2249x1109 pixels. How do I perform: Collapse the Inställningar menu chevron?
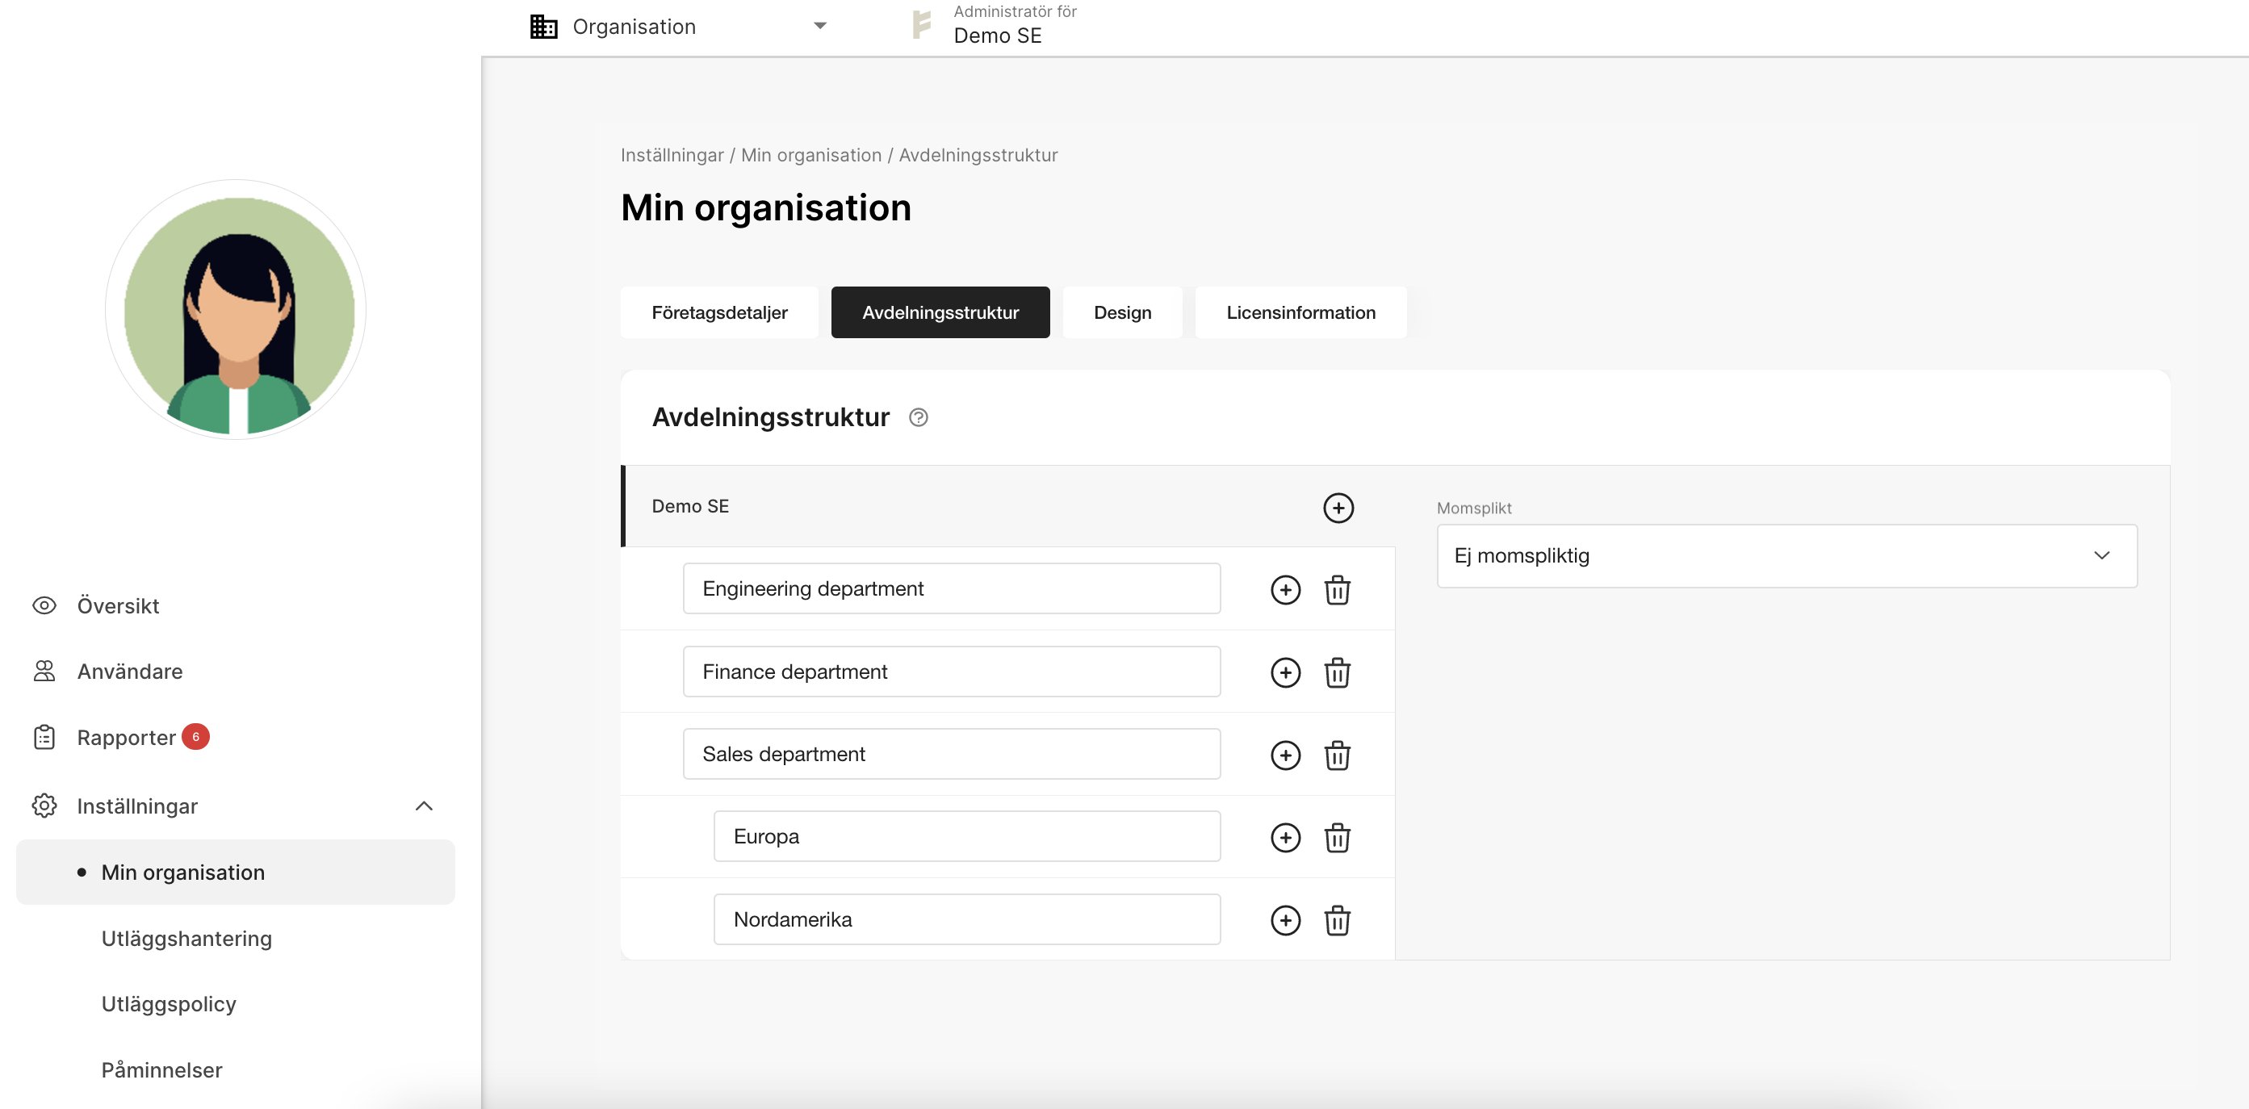(424, 806)
